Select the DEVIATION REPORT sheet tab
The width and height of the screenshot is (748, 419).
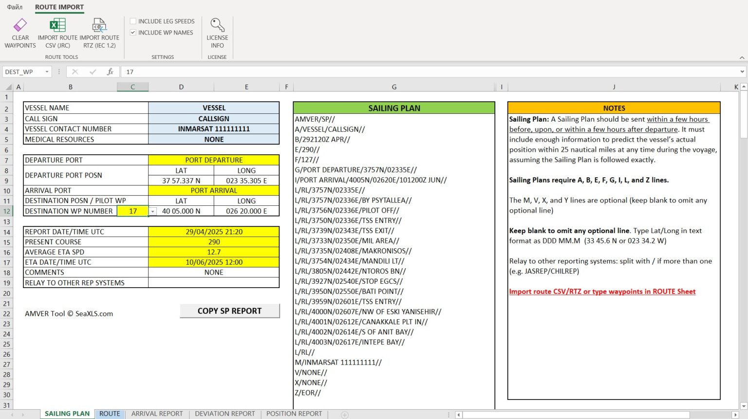(x=224, y=413)
